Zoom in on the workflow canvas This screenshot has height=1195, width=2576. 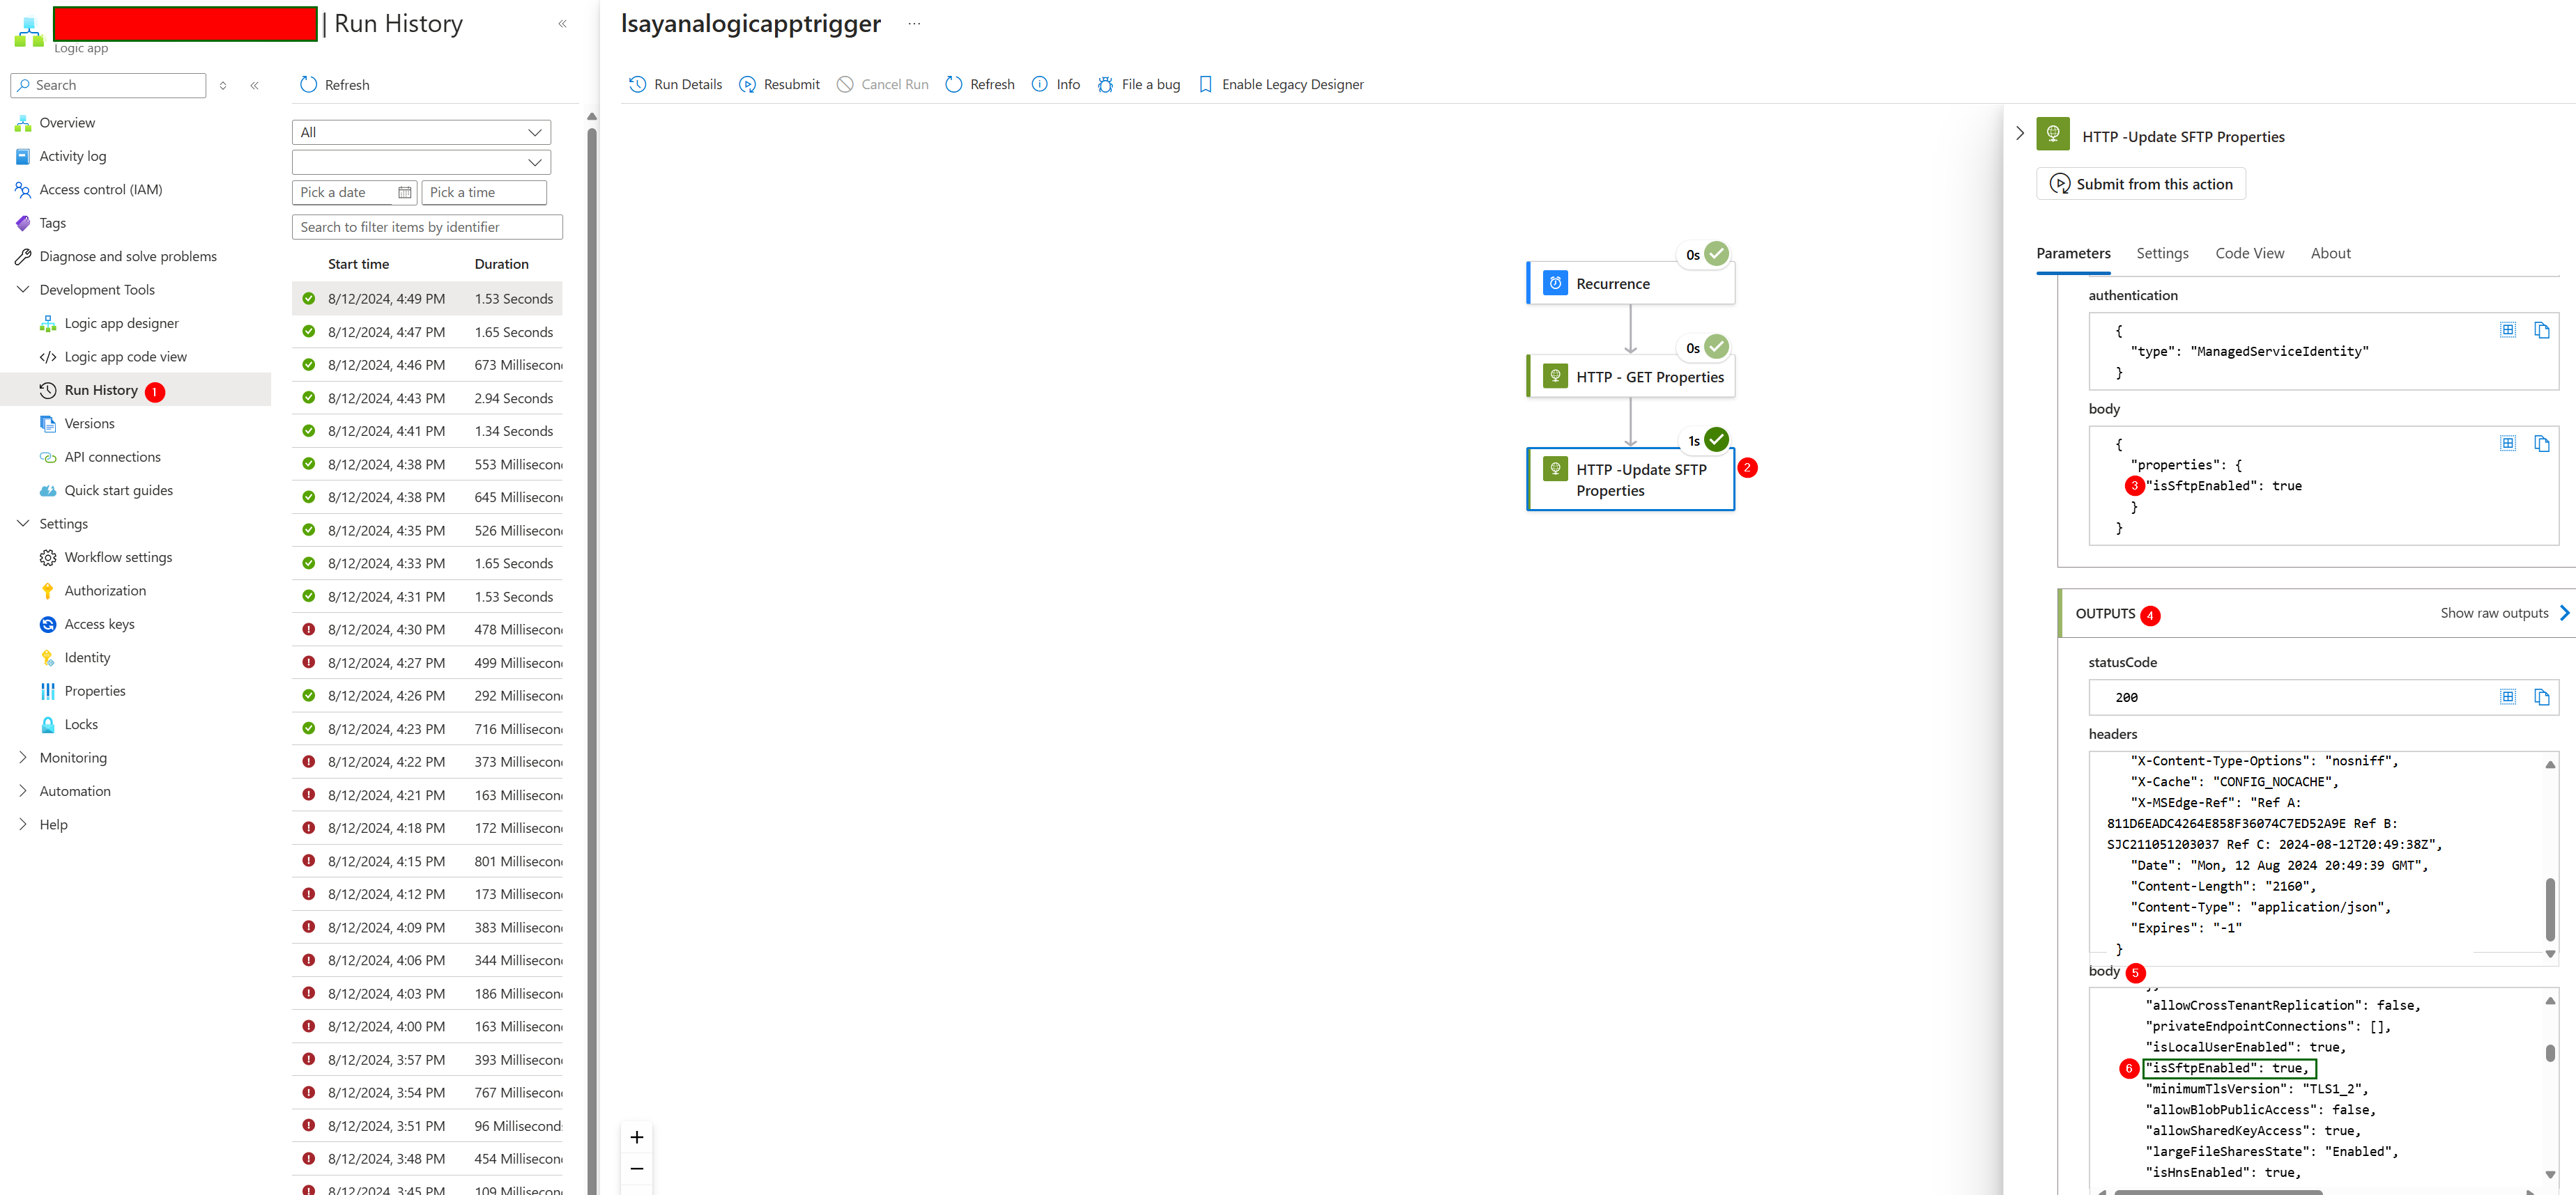[x=636, y=1137]
